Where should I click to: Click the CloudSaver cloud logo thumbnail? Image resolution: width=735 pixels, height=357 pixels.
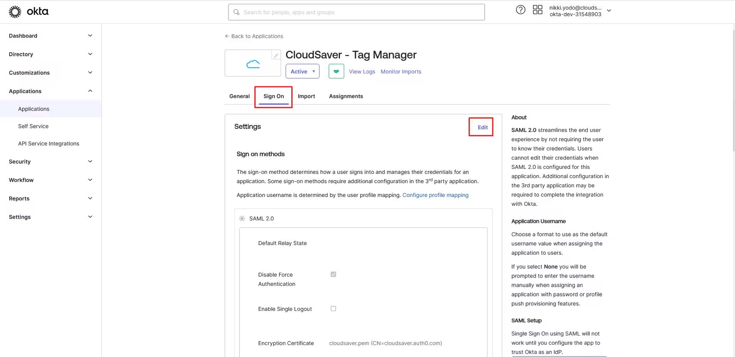pyautogui.click(x=253, y=64)
